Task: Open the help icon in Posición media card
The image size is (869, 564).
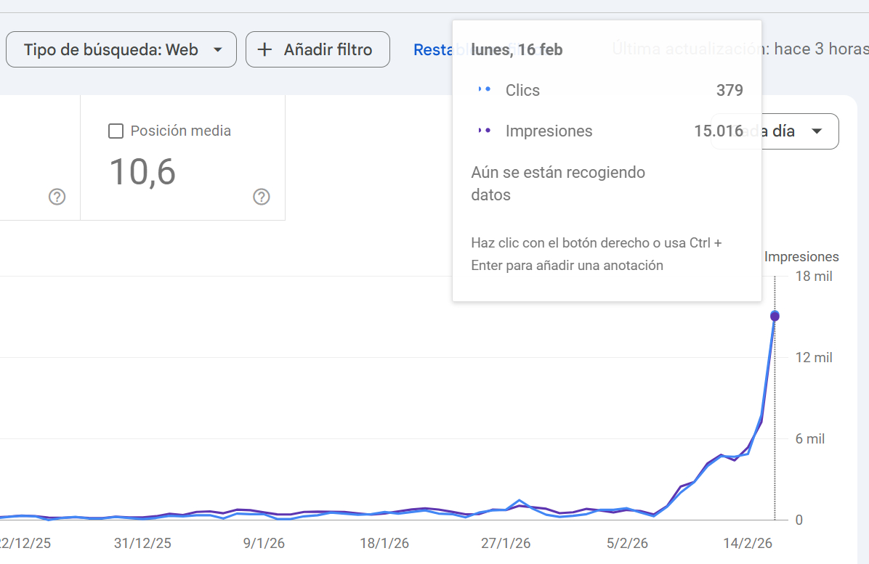Action: (x=262, y=197)
